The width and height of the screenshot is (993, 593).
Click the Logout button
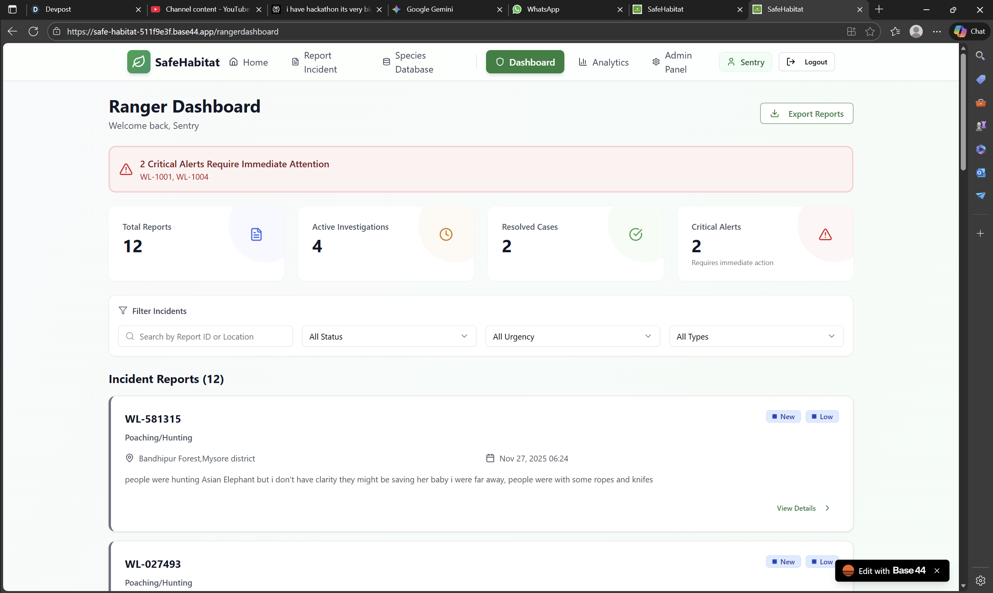(x=806, y=62)
